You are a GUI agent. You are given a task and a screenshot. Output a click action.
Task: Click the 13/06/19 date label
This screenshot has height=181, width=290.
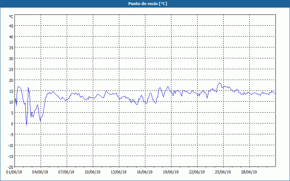tap(119, 172)
